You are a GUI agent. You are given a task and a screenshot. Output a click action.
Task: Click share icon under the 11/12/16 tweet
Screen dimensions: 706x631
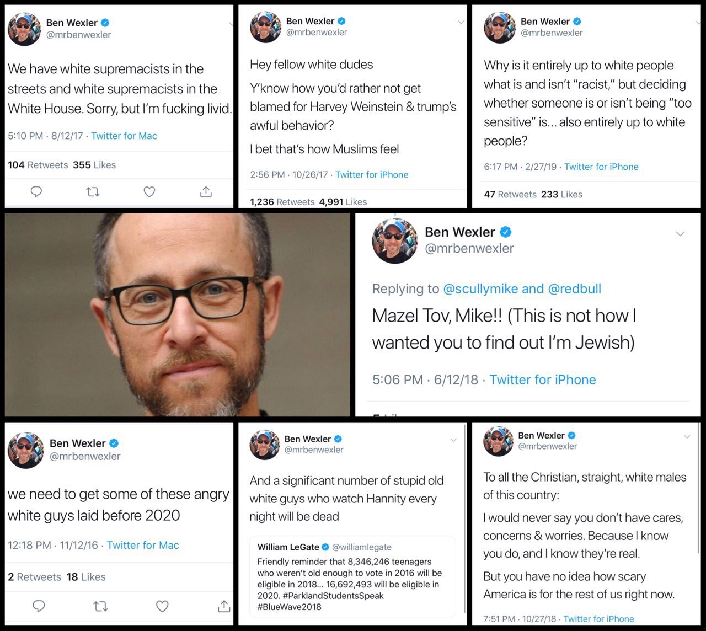224,606
